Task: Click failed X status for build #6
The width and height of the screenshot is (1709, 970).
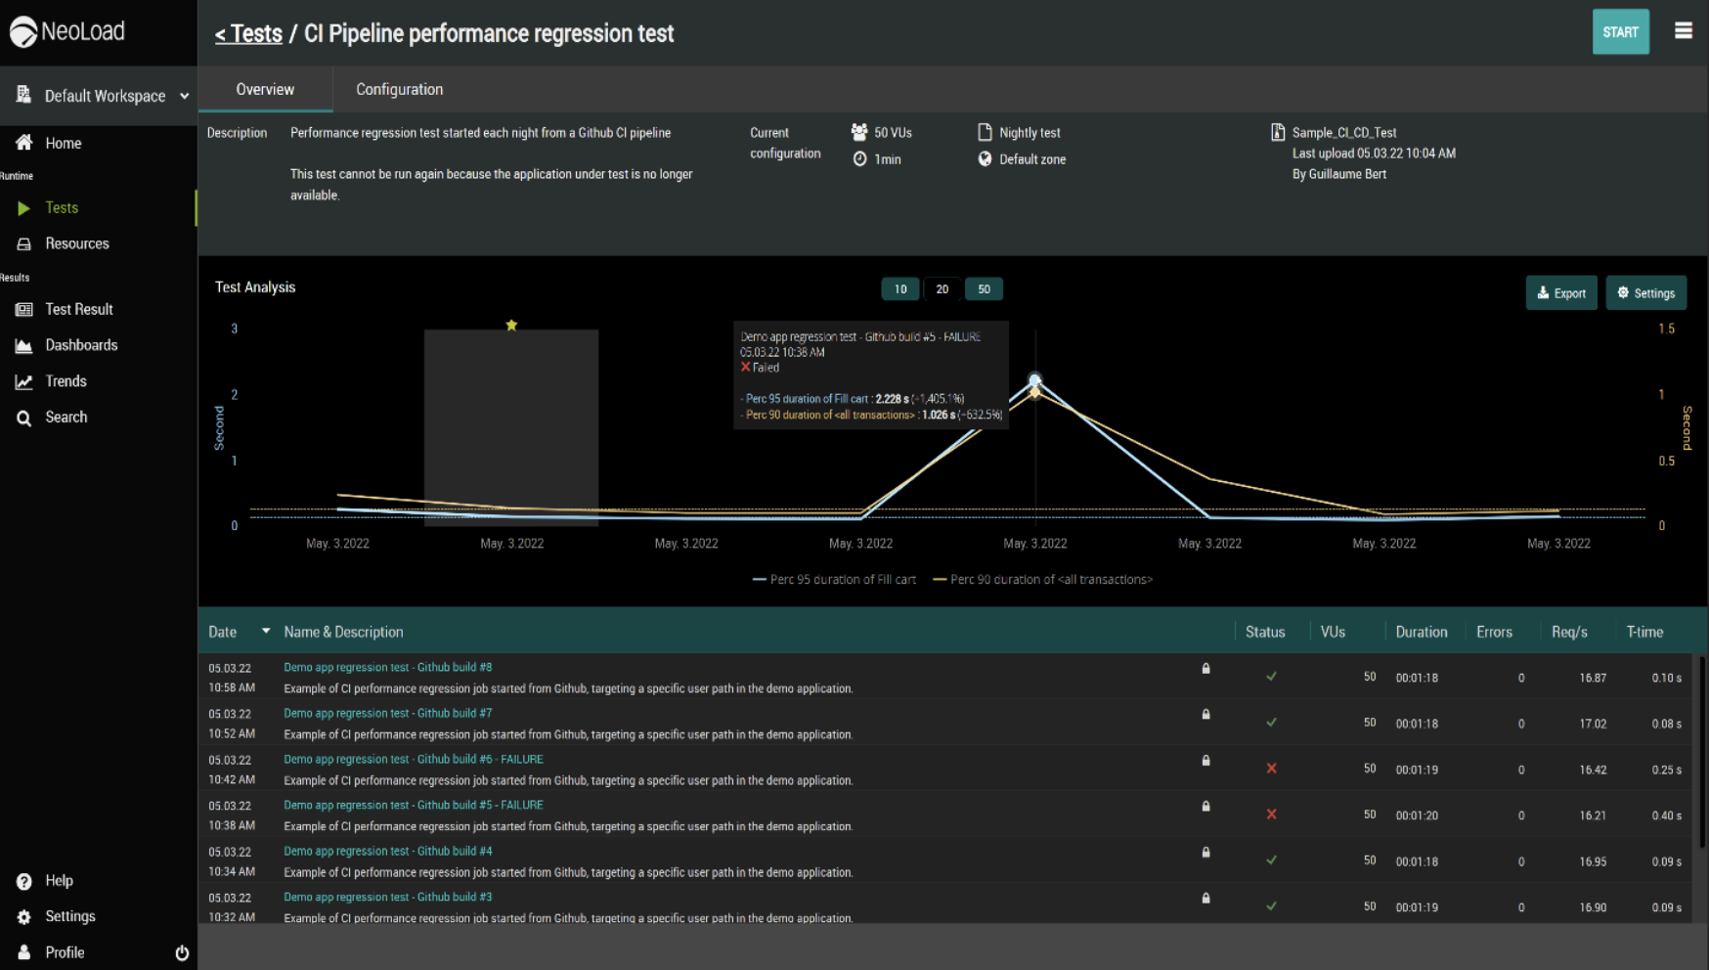Action: (1271, 769)
